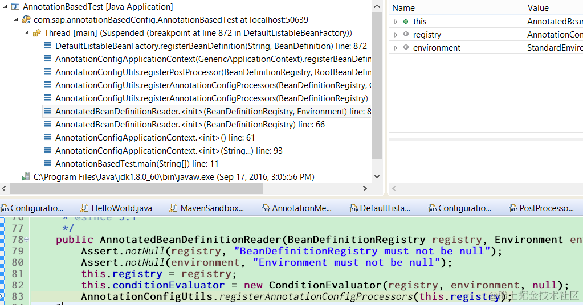Click the 'AnnotatedBean' value of this
Screen dimensions: 583x305
[555, 22]
